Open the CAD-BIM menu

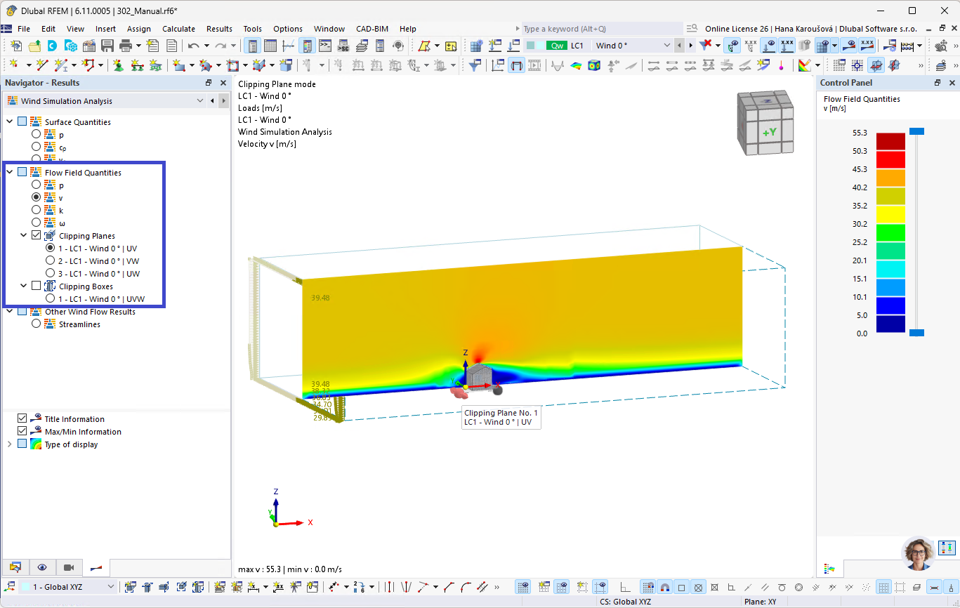371,29
